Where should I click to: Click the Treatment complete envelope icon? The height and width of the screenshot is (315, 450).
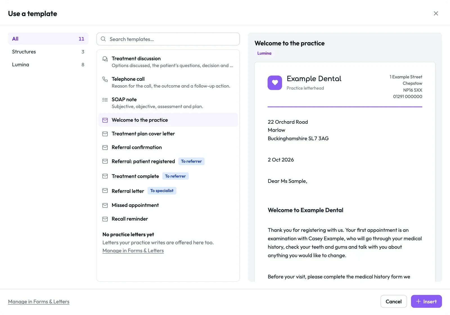pos(105,176)
